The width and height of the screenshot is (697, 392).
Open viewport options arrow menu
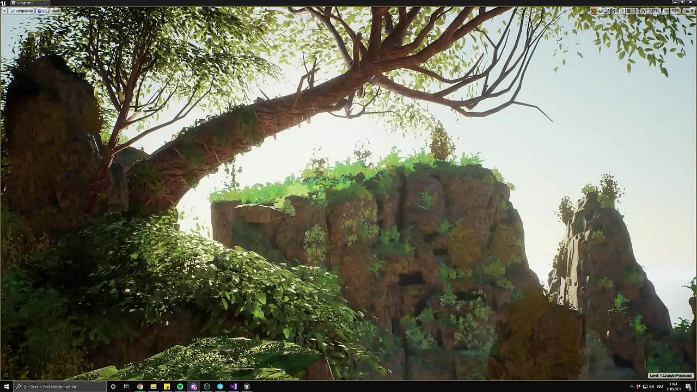(4, 11)
